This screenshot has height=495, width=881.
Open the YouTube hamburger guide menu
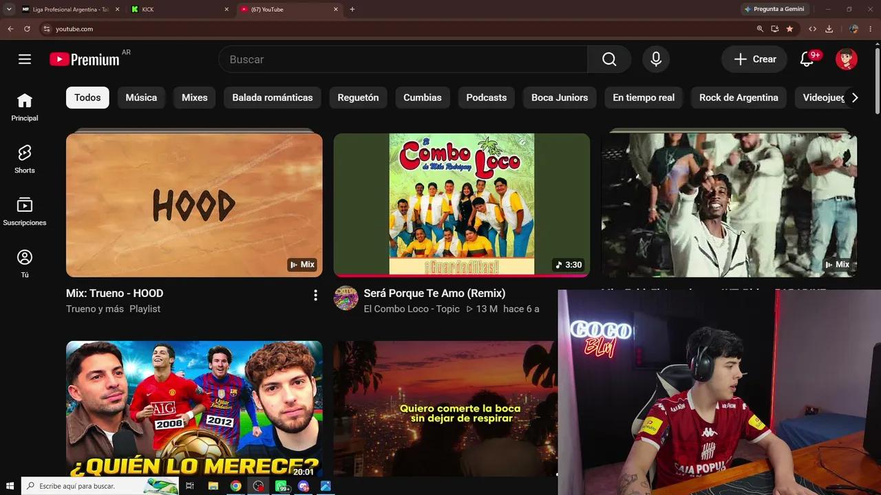coord(25,59)
